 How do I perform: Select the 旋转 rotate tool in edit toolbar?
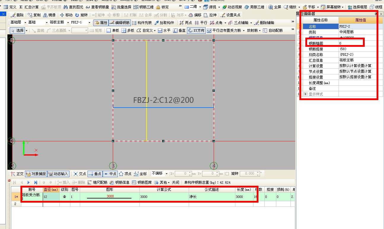point(81,15)
